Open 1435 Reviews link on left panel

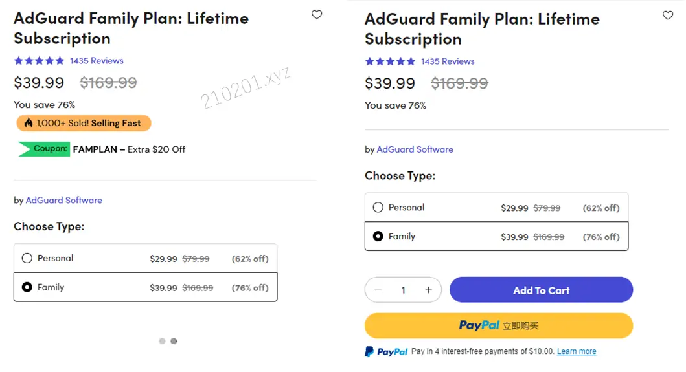click(97, 61)
